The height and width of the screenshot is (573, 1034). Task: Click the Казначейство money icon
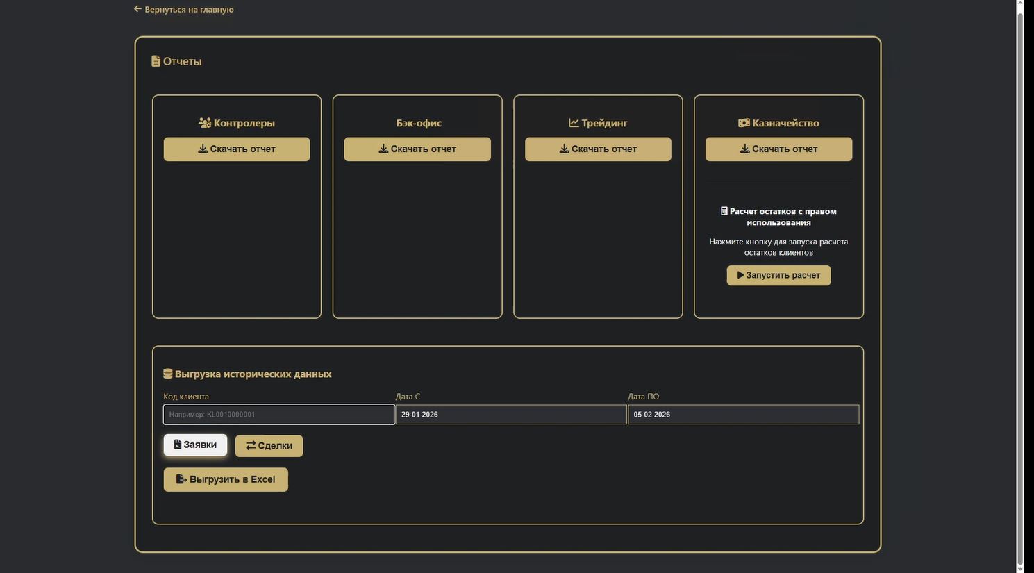pos(744,123)
